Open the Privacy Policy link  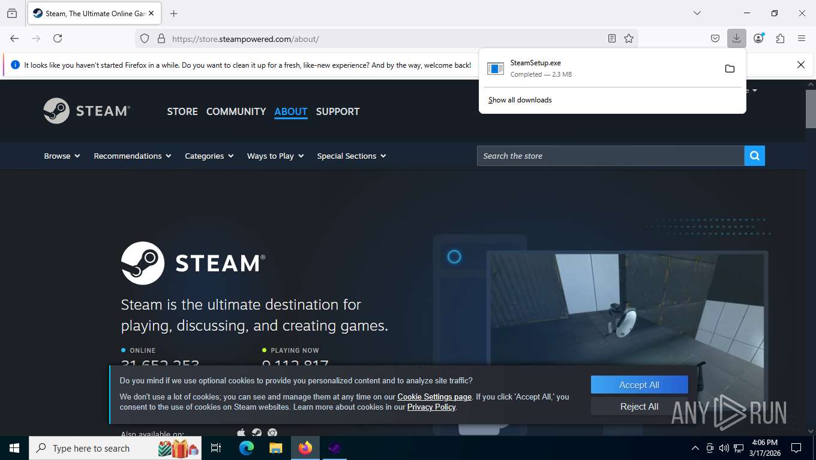(431, 407)
